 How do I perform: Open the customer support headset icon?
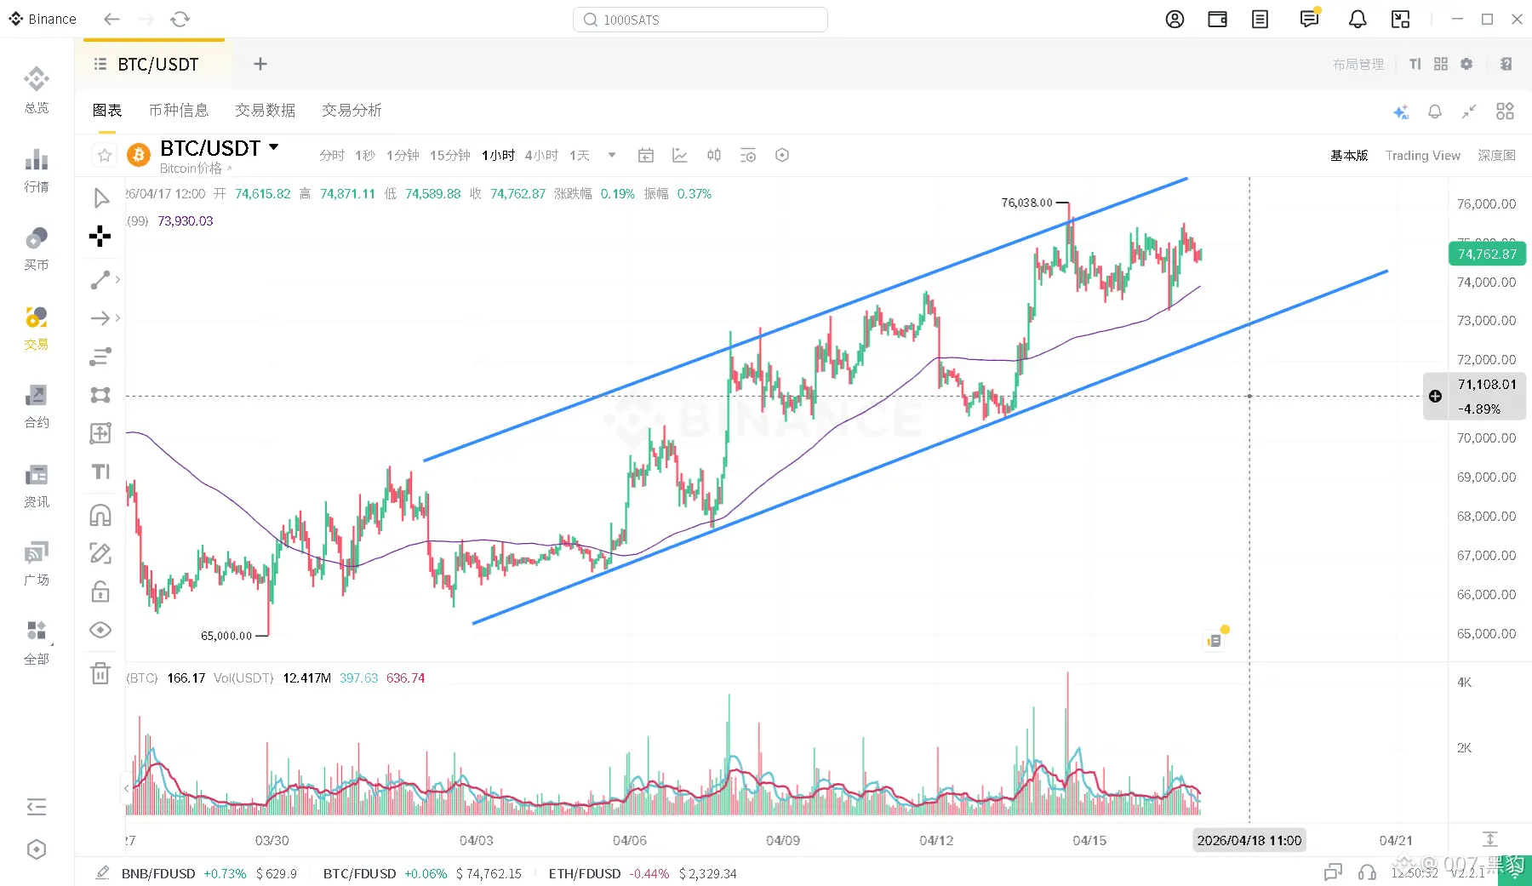[1368, 872]
